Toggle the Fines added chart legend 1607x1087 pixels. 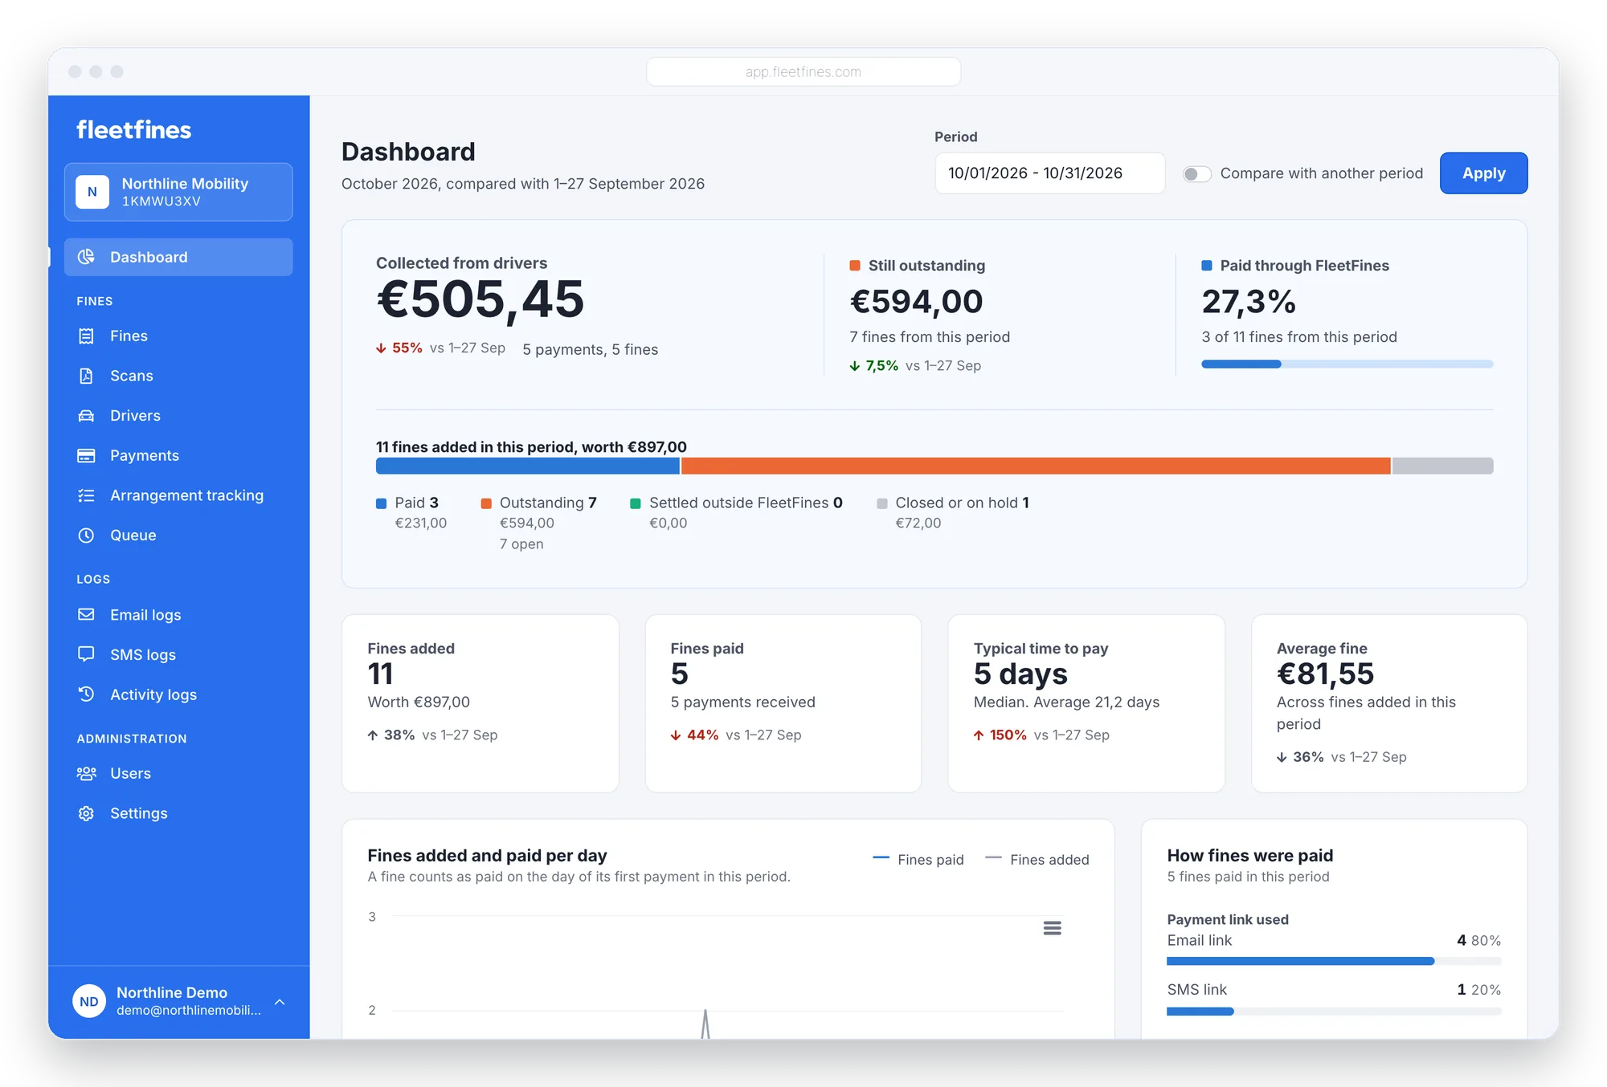(1037, 860)
